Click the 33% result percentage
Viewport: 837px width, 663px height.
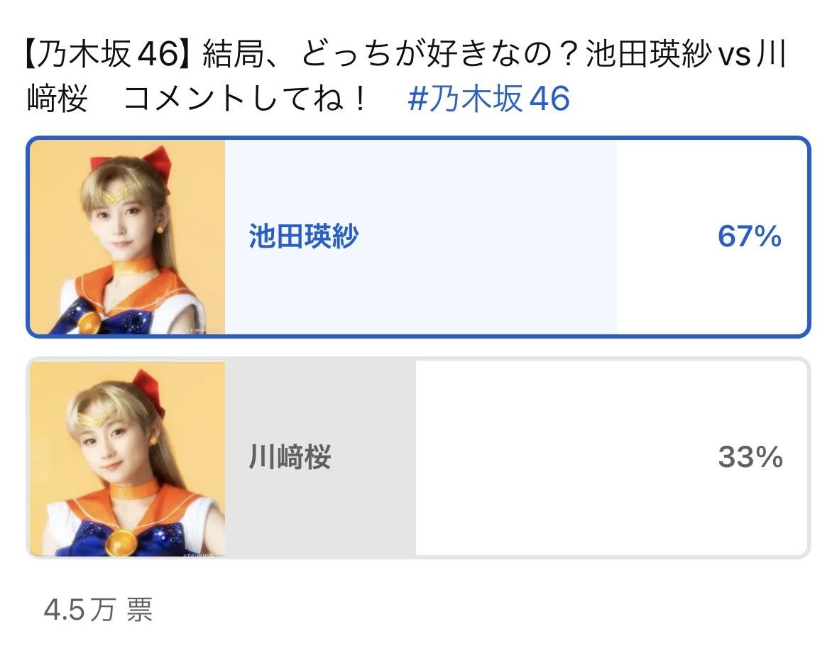pyautogui.click(x=750, y=457)
